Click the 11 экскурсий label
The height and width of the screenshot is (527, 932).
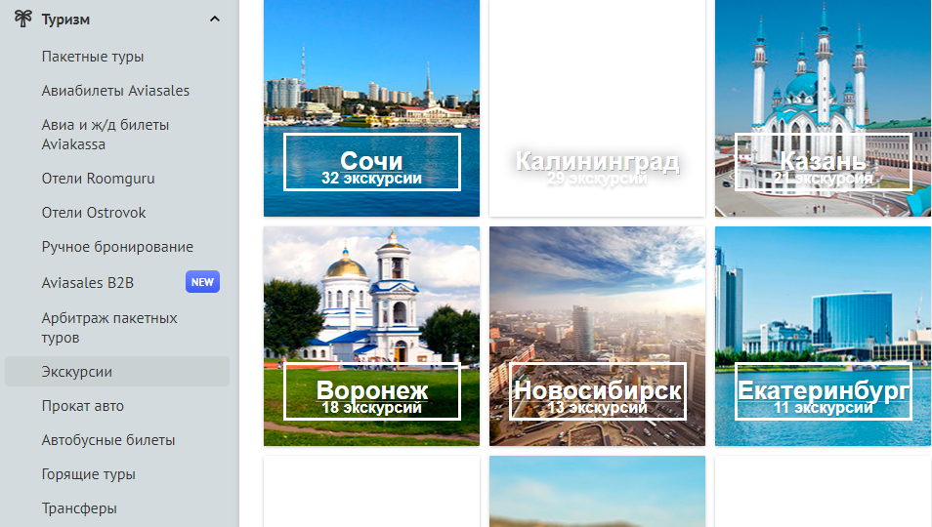(x=824, y=408)
